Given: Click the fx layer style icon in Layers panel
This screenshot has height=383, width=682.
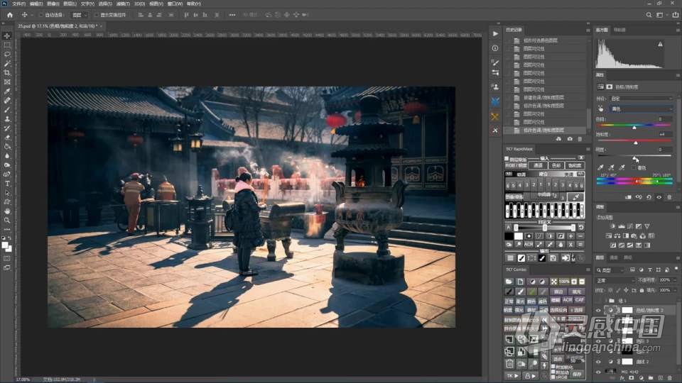Looking at the screenshot, I should 622,378.
